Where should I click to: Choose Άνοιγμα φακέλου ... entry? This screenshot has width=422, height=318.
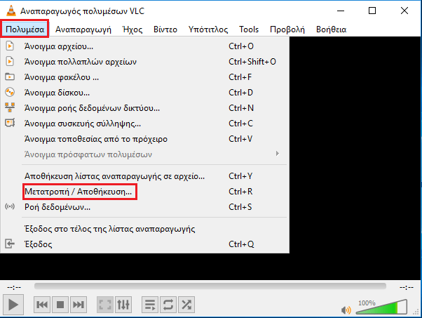(x=145, y=77)
